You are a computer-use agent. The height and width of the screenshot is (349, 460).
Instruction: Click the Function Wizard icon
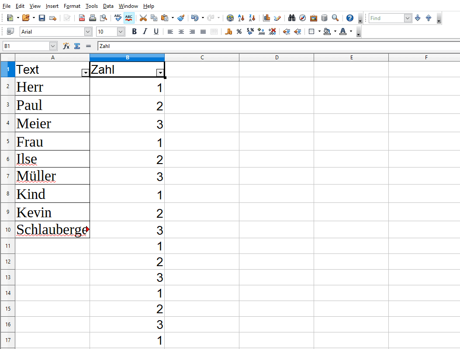point(66,46)
